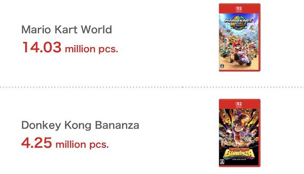
Task: Click the Switch 2 logo on Bananza box
Action: point(239,105)
